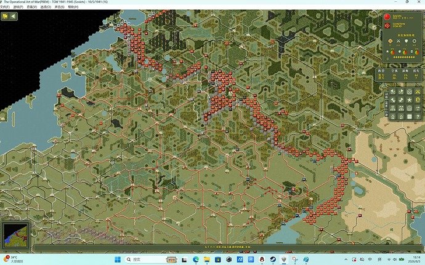Open the QQ penguin app from taskbar
425x265 pixels.
(x=262, y=259)
